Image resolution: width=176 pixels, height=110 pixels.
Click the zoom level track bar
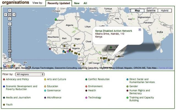(x=10, y=42)
